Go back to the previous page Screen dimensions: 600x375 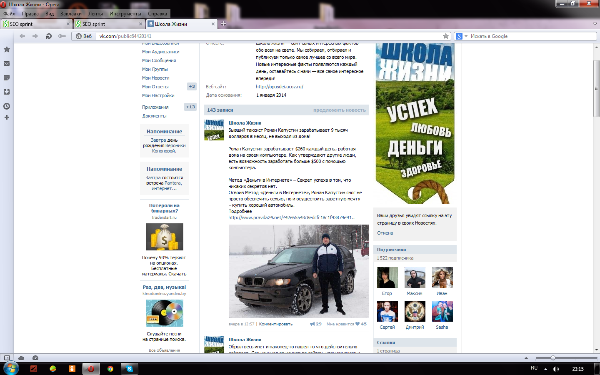(x=22, y=36)
